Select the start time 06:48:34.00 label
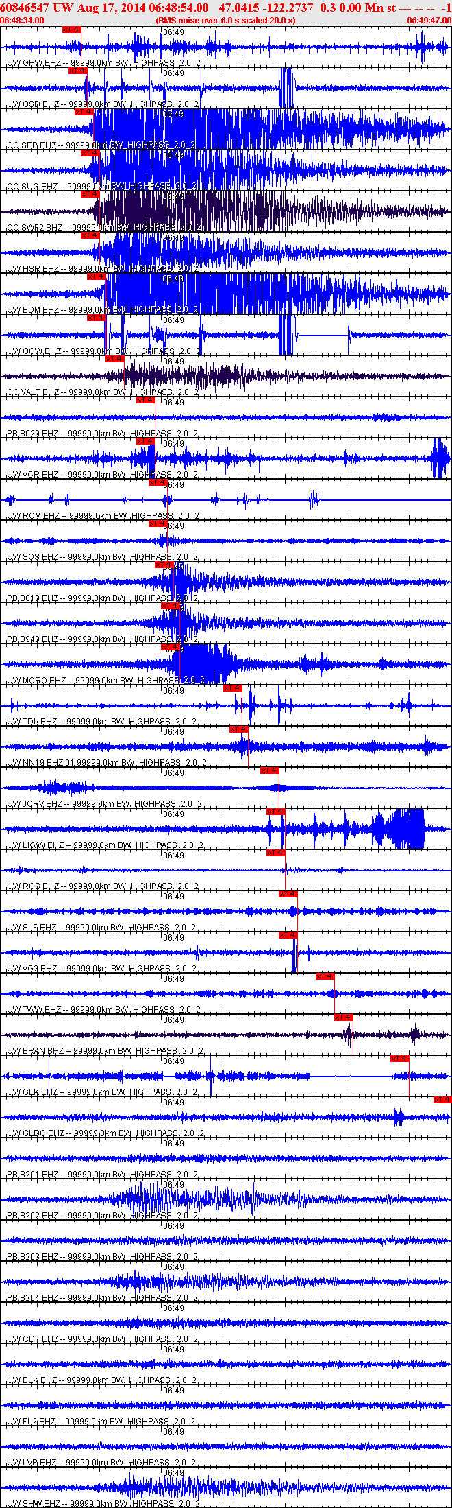Screen dimensions: 452x1508 [22, 21]
